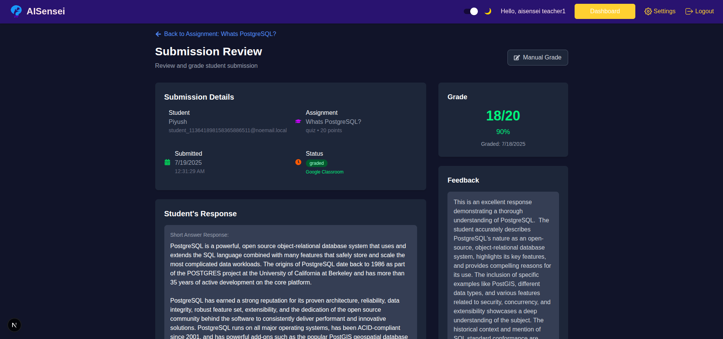Go back to Assignment: Whats PostgreSQL?
The image size is (723, 339).
(x=220, y=34)
